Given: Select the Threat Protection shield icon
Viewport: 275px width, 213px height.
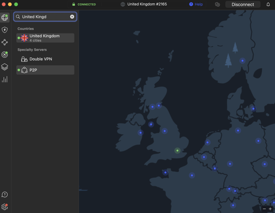Looking at the screenshot, I should click(5, 30).
